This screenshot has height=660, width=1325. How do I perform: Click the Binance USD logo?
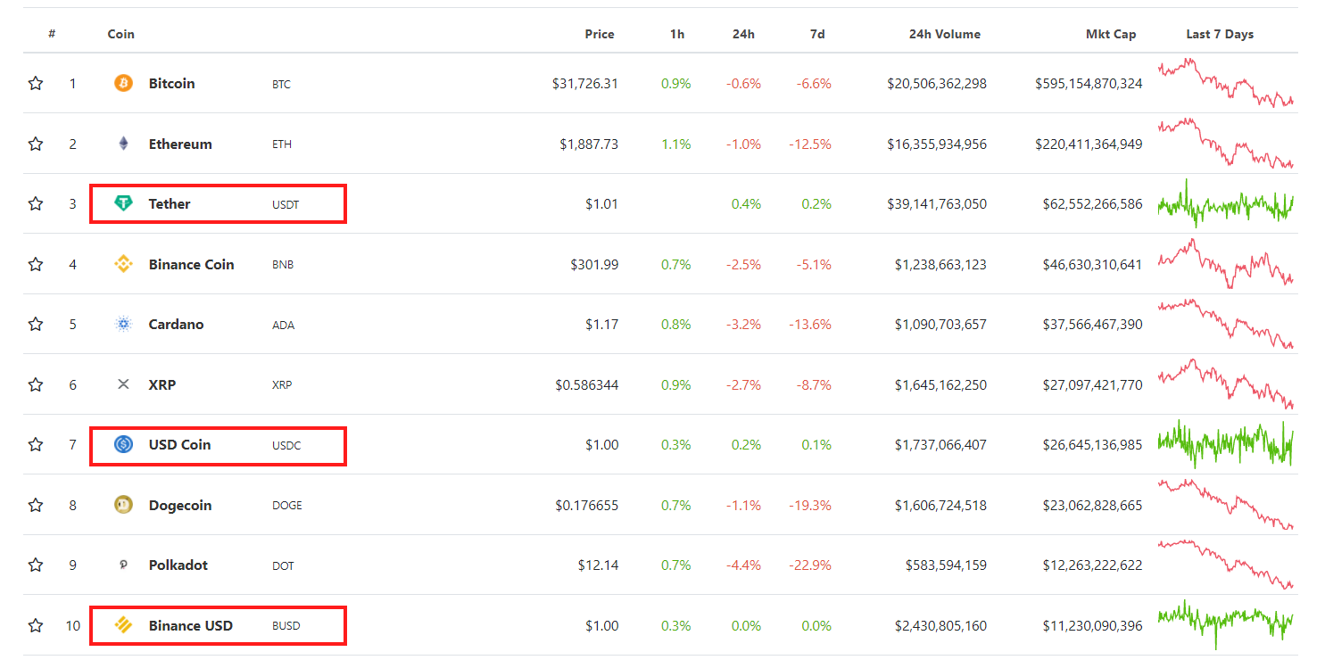(x=124, y=625)
